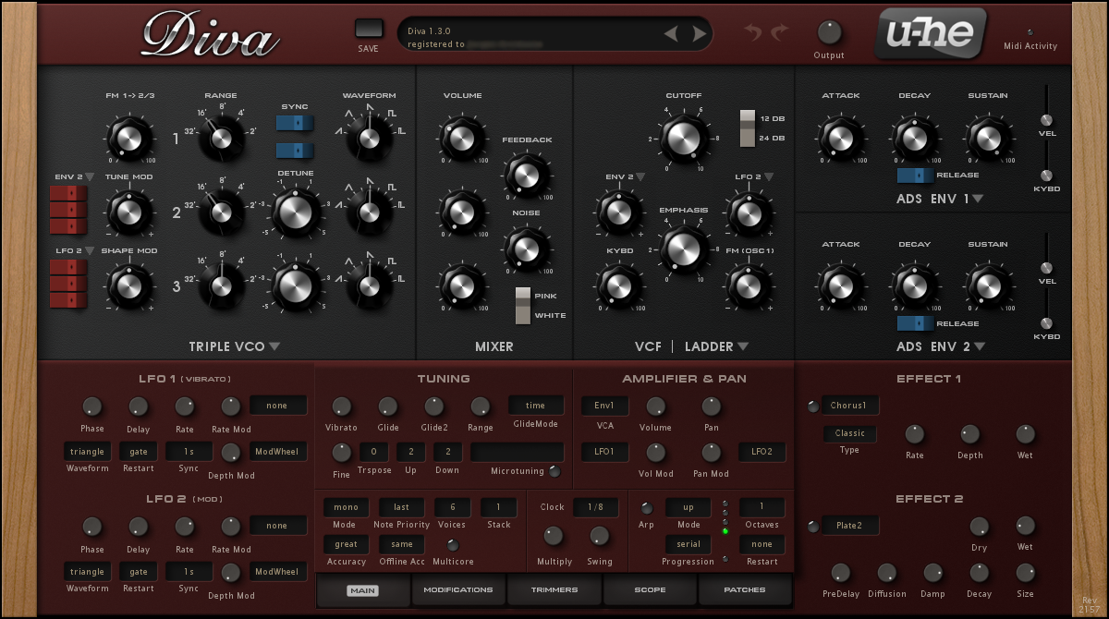This screenshot has width=1109, height=619.
Task: Click the mono Mode selector
Action: (x=347, y=507)
